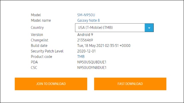Click the Android 9 version value
Viewport: 184px width, 103px height.
pyautogui.click(x=85, y=35)
